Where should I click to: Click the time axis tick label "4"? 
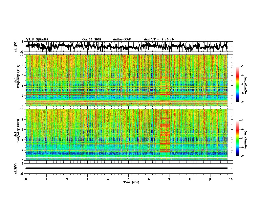[x=108, y=179]
